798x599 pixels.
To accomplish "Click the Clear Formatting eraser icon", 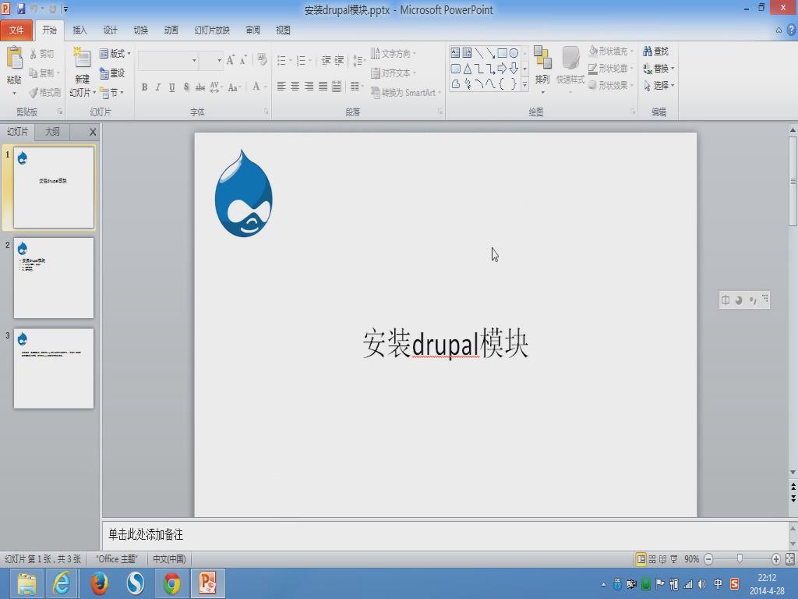I will [262, 59].
